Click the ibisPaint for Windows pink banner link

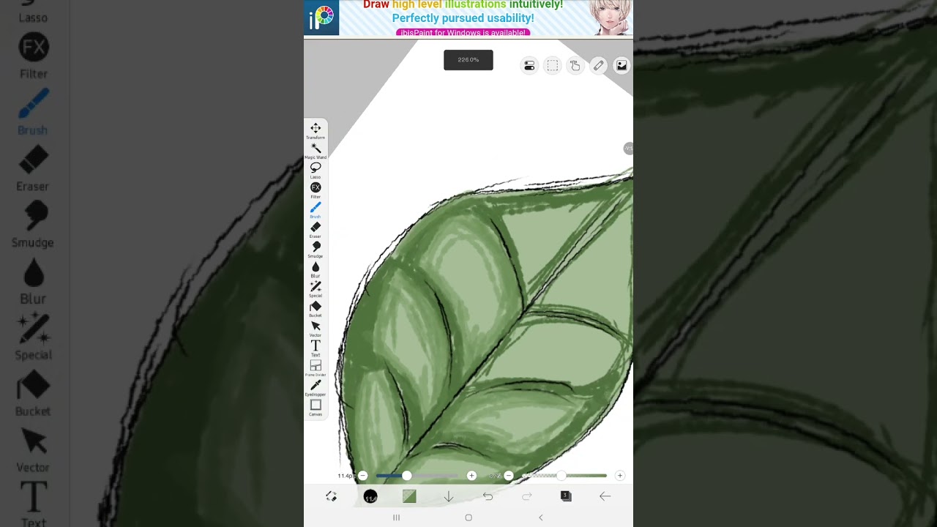point(462,33)
